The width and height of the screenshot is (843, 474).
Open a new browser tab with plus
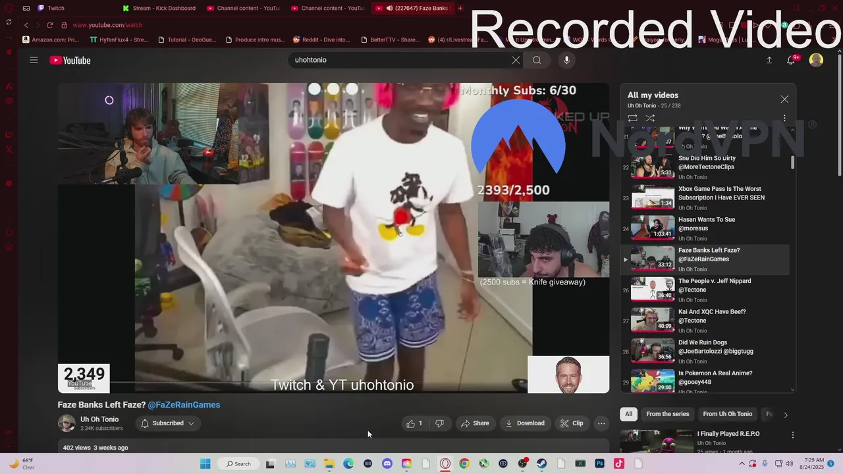coord(460,8)
